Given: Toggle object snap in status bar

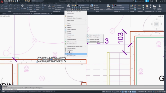Looking at the screenshot, I should coord(122,92).
